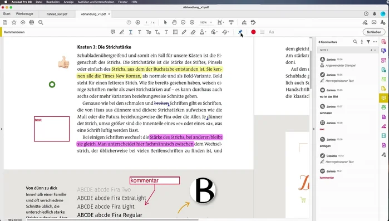Click the read mode scroll icon

[x=231, y=22]
